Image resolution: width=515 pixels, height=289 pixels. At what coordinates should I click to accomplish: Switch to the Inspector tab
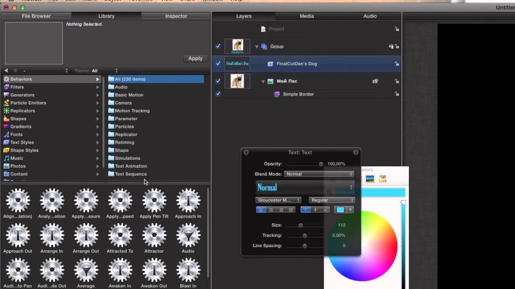pyautogui.click(x=176, y=16)
